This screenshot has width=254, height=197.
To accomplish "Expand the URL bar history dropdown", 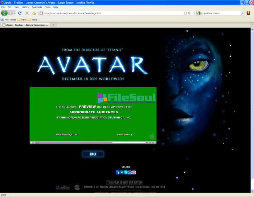I will tap(193, 13).
